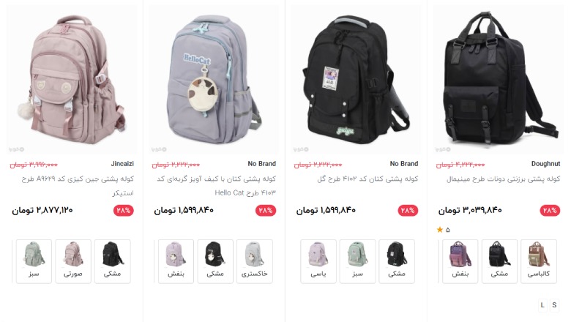Select the green (سبز) Jincaizi backpack color
The image size is (571, 322).
click(34, 261)
